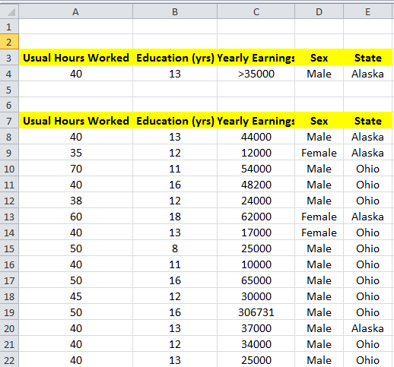
Task: Click 'Education (yrs)' heading in row 3
Action: [x=175, y=58]
